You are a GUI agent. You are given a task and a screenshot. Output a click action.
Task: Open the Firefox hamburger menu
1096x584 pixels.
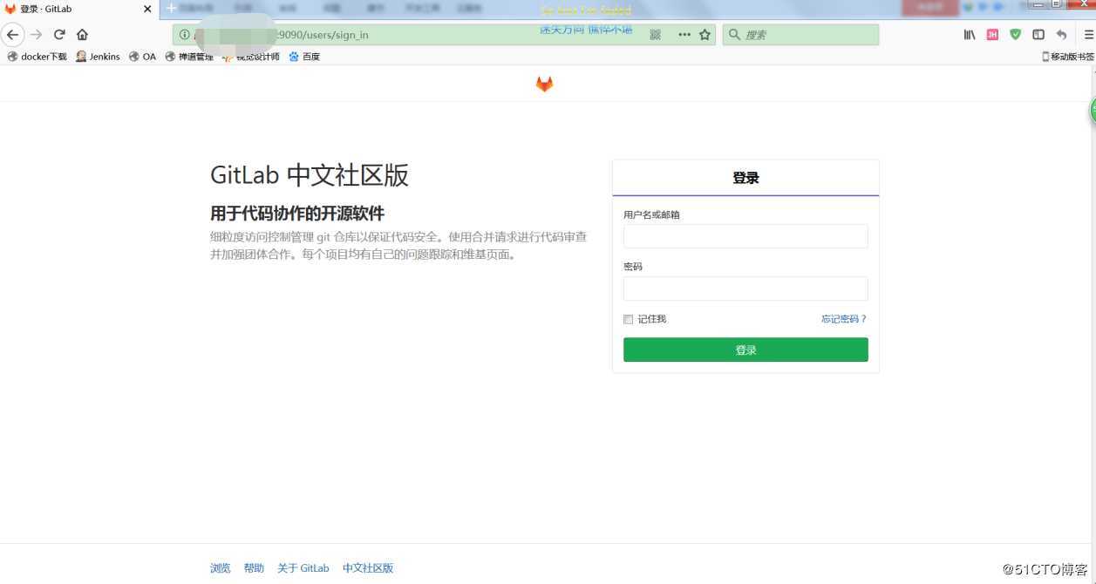pos(1088,35)
